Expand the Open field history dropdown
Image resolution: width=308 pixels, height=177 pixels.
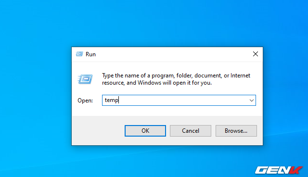tap(251, 101)
